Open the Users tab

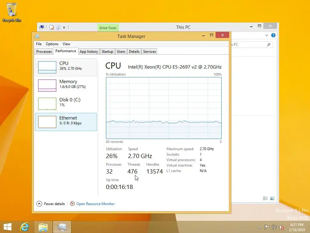tap(121, 52)
